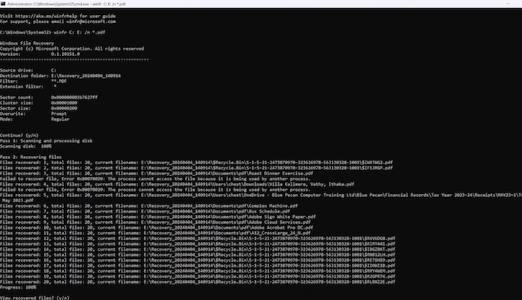The height and width of the screenshot is (300, 522).
Task: Click the View recovered files? (y/n) prompt
Action: tap(37, 297)
